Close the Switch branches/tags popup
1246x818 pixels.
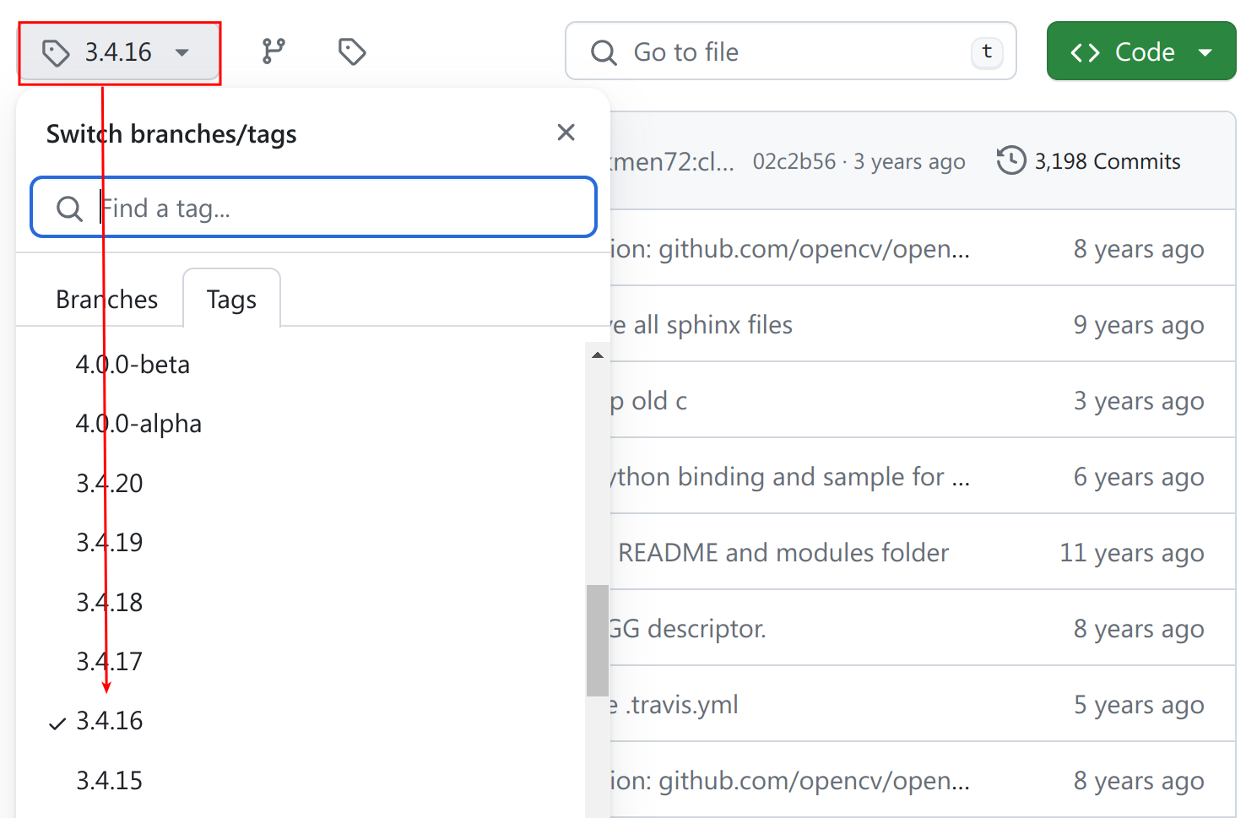point(566,133)
